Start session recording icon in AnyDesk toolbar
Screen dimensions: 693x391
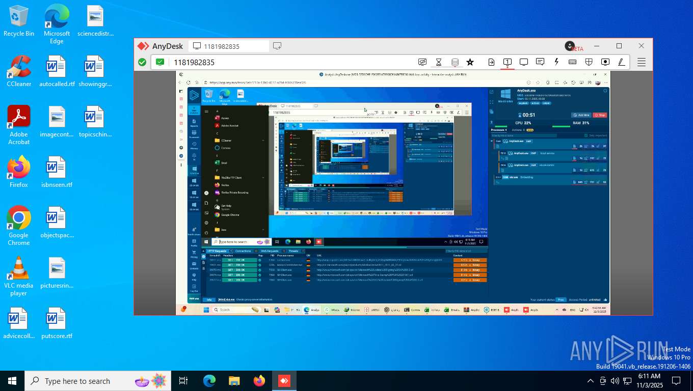pyautogui.click(x=605, y=62)
